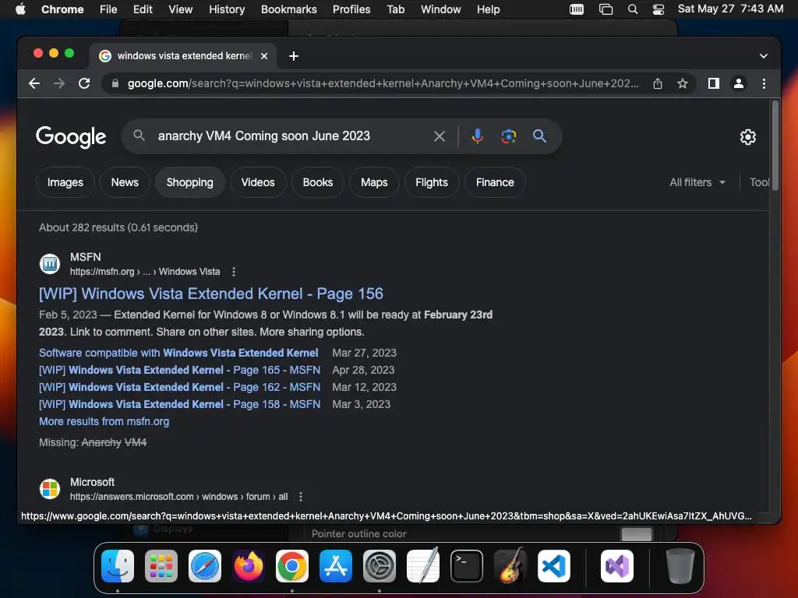
Task: Open Trash in the Dock
Action: click(x=680, y=565)
